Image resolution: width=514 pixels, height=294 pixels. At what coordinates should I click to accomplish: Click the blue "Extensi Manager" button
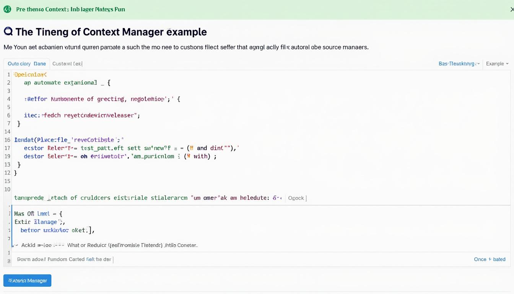point(27,280)
